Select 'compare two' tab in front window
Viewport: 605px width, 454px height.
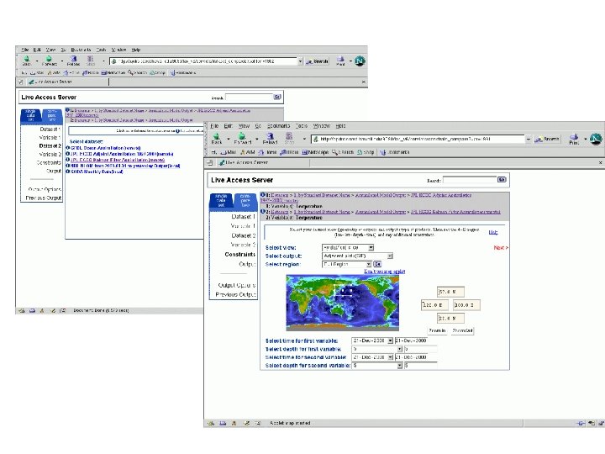245,200
